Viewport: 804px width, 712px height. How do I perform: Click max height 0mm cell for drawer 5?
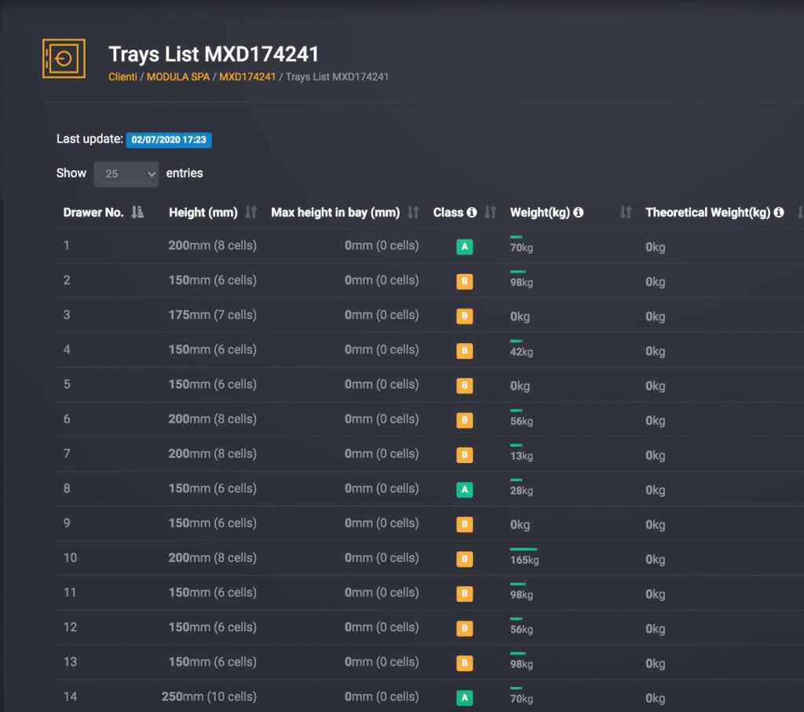[382, 385]
